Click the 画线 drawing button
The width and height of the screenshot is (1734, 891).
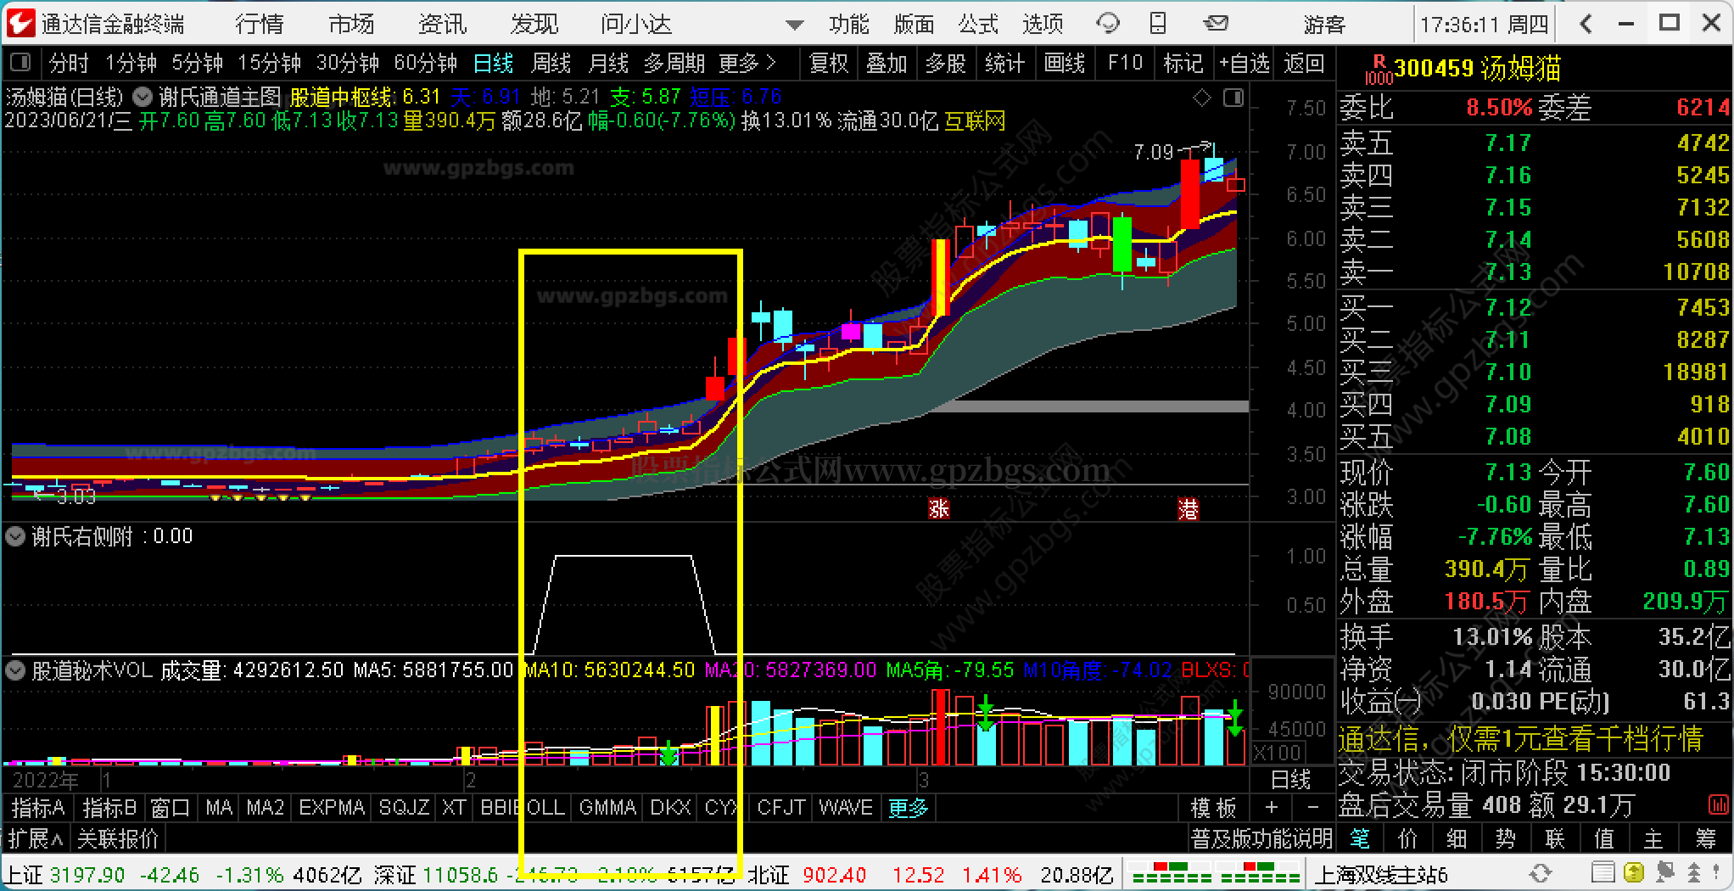coord(1064,63)
